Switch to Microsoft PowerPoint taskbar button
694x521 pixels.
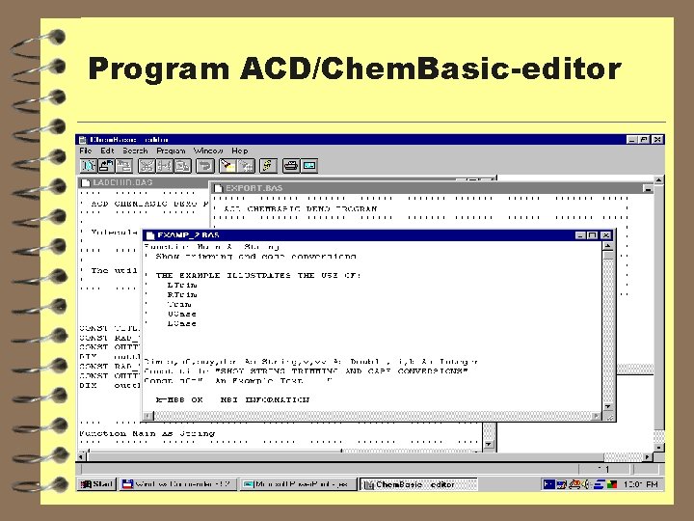coord(298,484)
